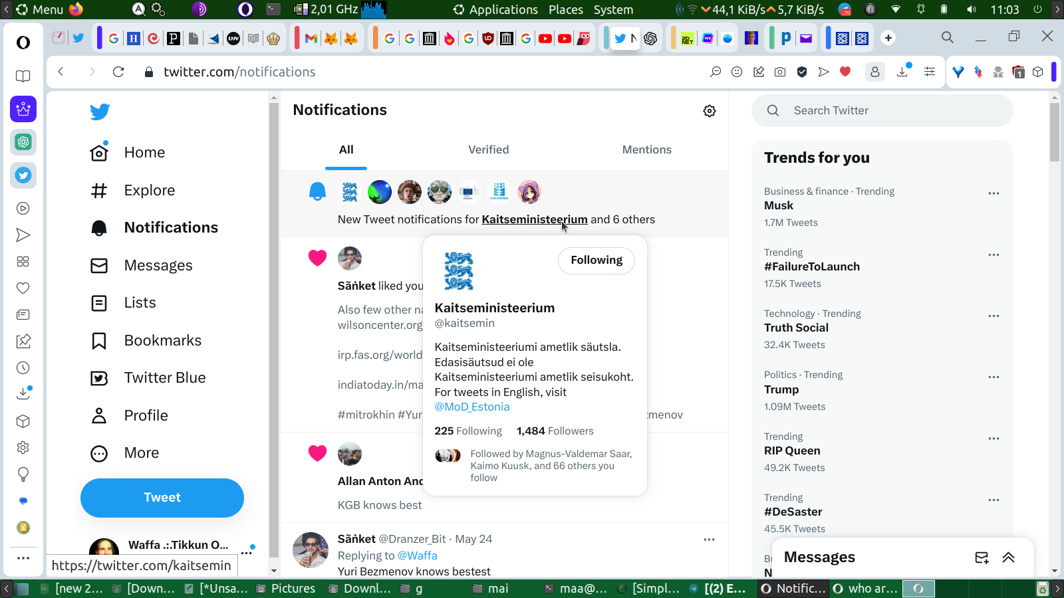Screen dimensions: 1064x598
Task: Open the Opera account profile icon
Action: coord(875,72)
